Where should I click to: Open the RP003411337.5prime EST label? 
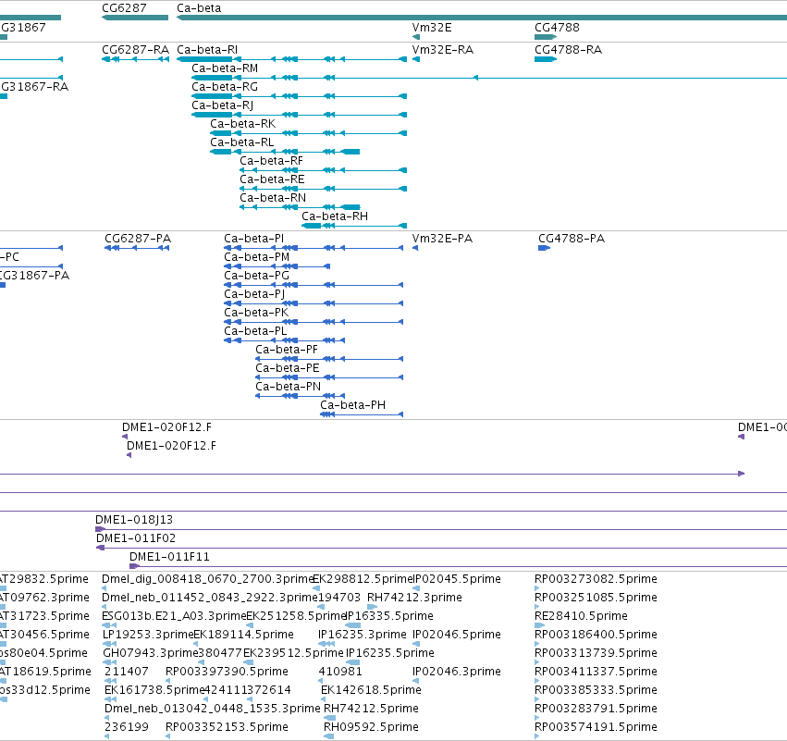coord(596,673)
